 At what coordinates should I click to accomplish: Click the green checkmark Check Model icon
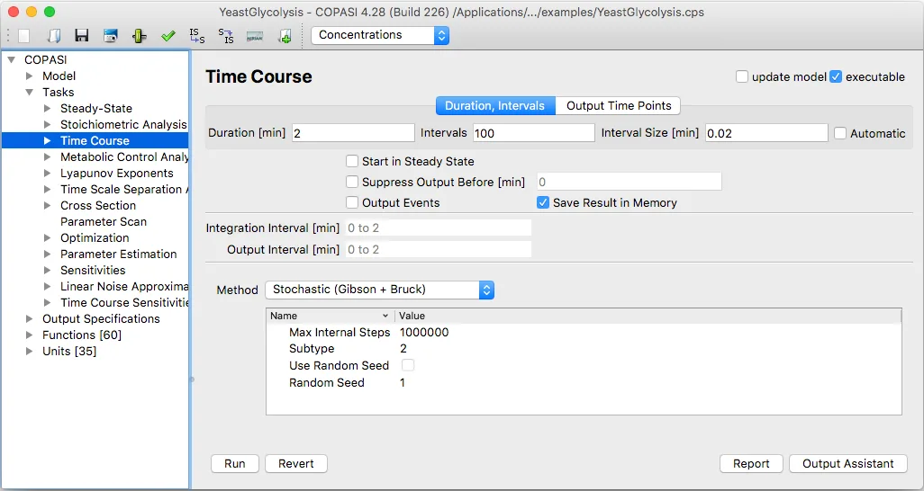click(168, 36)
